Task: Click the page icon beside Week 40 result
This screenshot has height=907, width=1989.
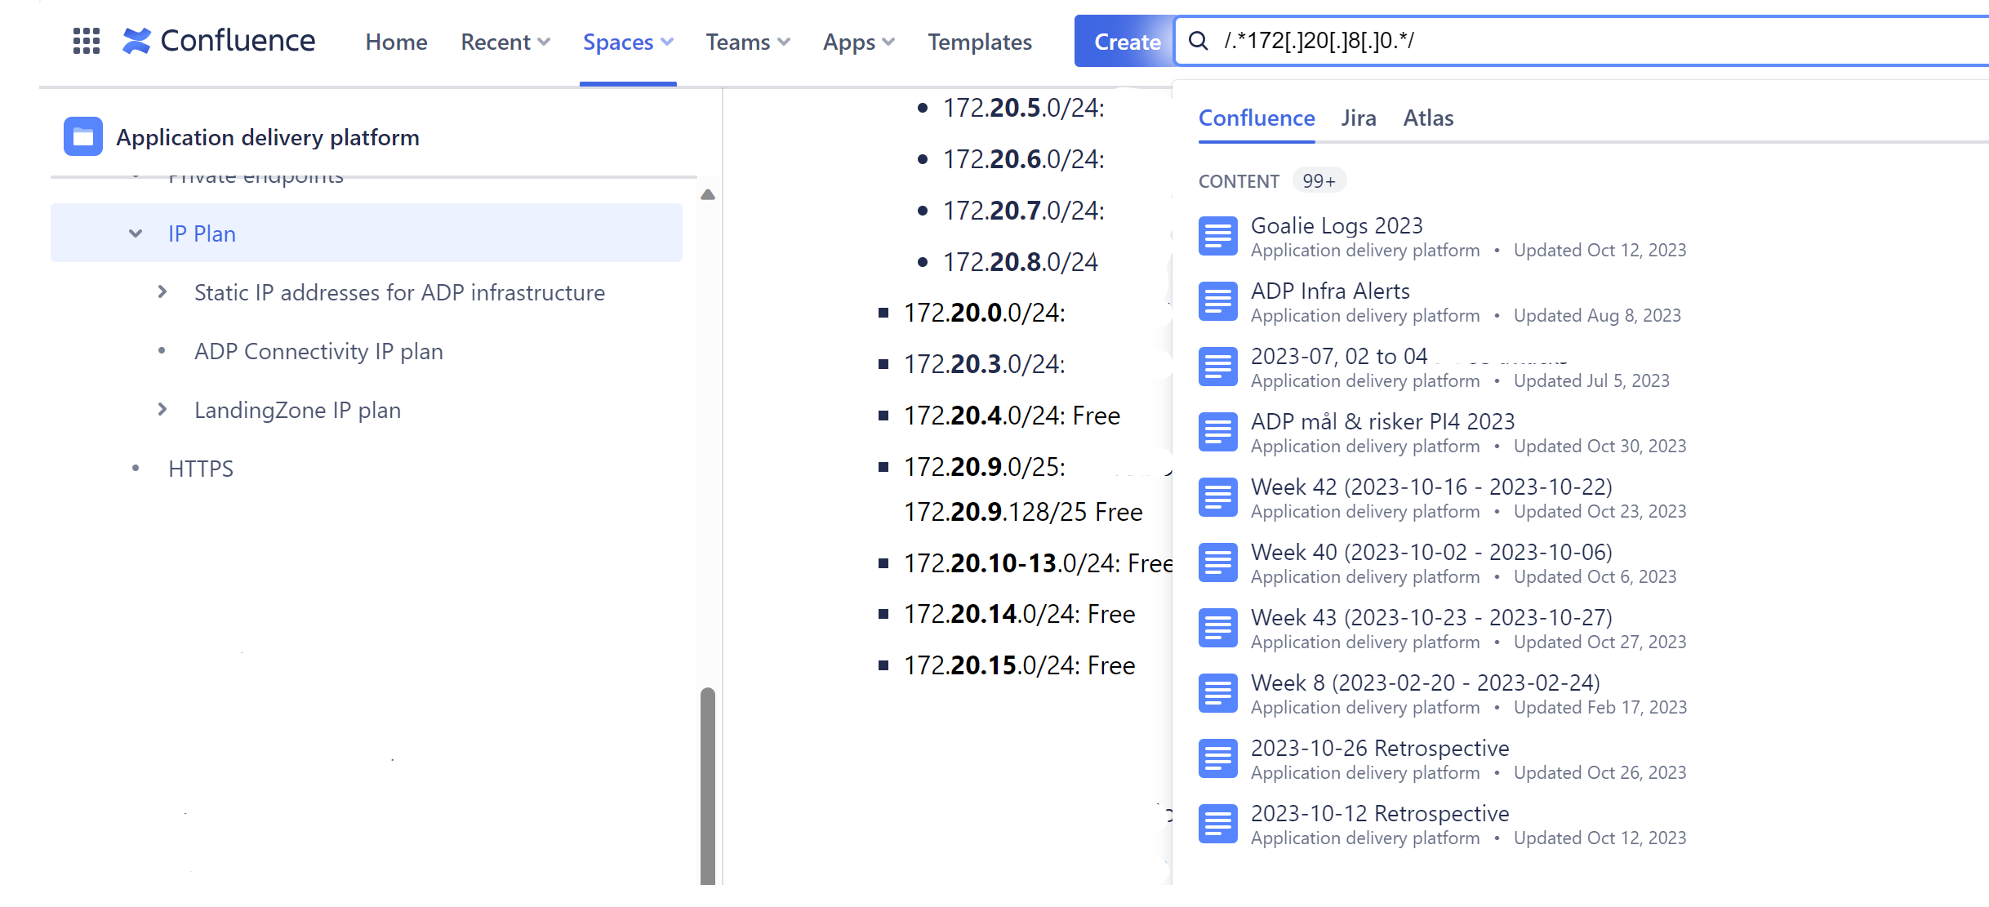Action: 1217,562
